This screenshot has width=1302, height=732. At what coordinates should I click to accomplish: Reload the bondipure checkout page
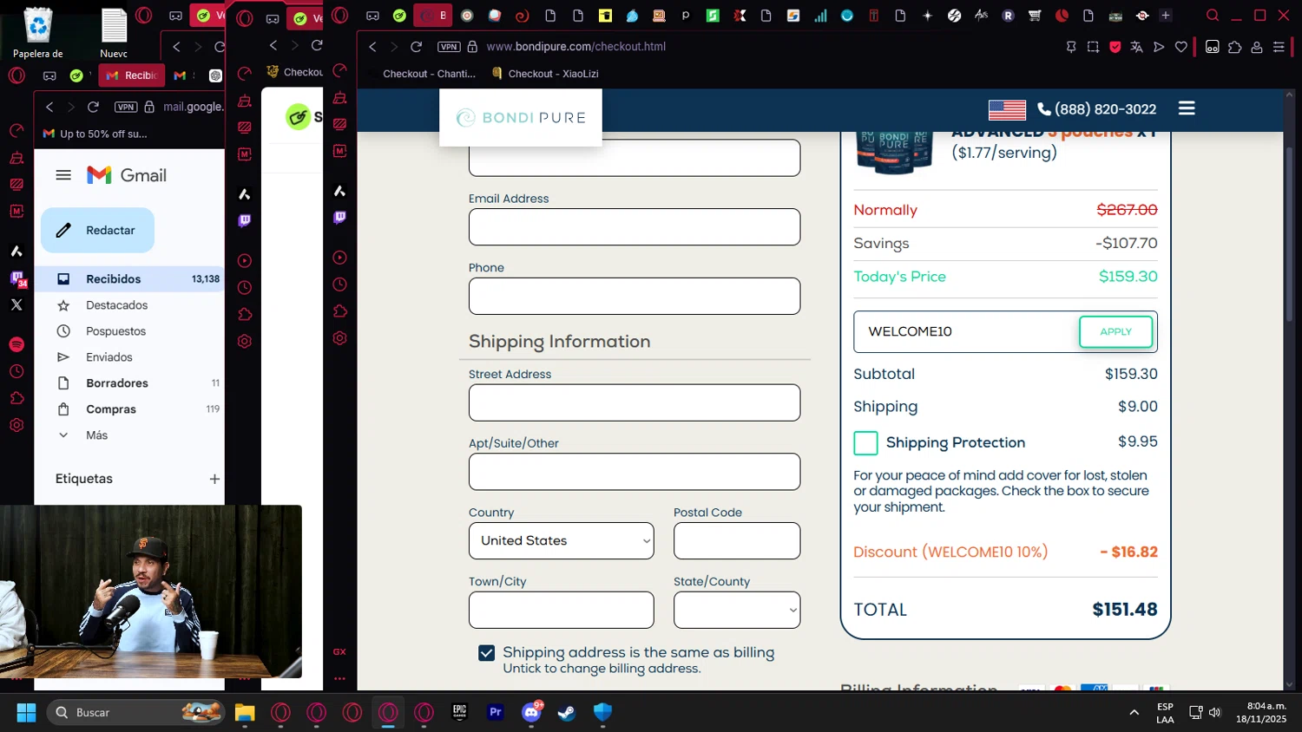417,47
